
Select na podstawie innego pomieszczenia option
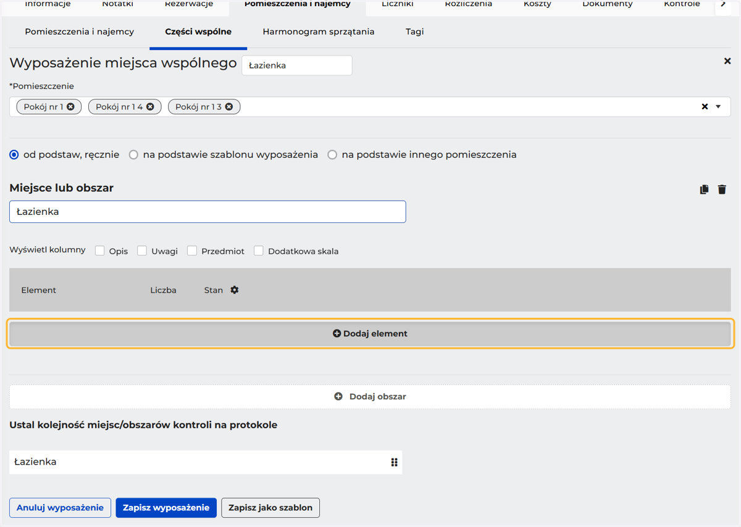point(332,155)
